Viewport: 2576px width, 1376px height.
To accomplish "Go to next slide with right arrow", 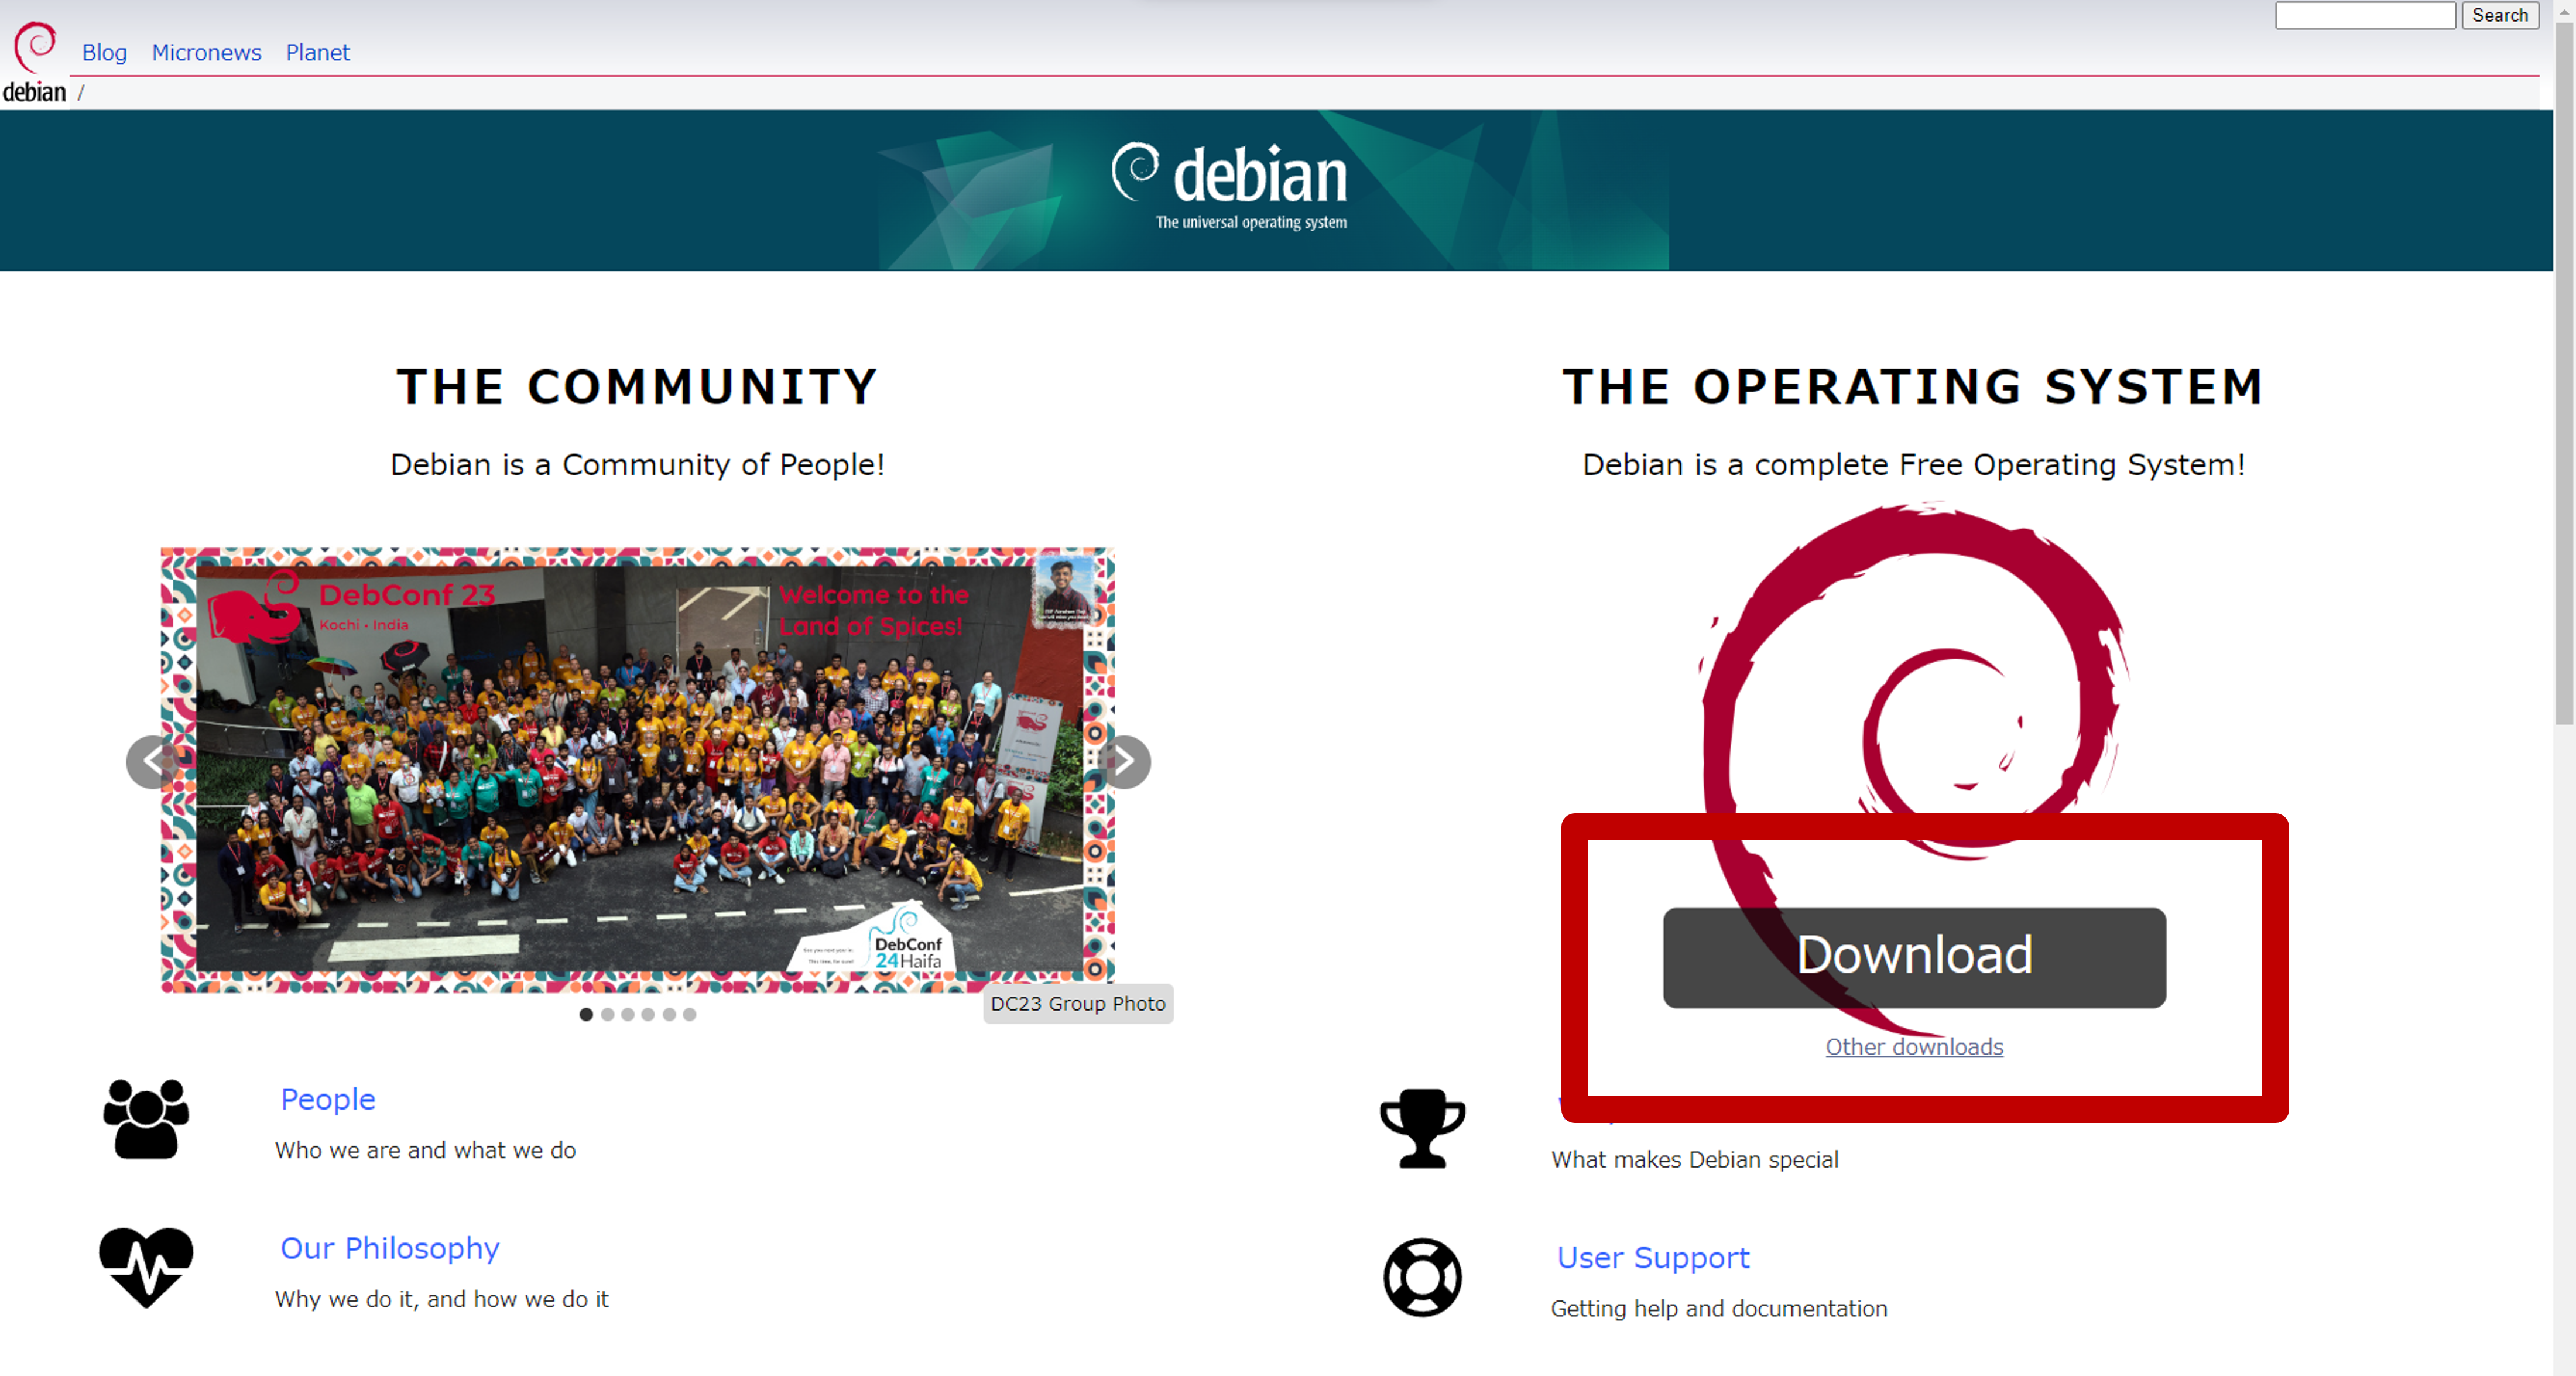I will (1124, 762).
